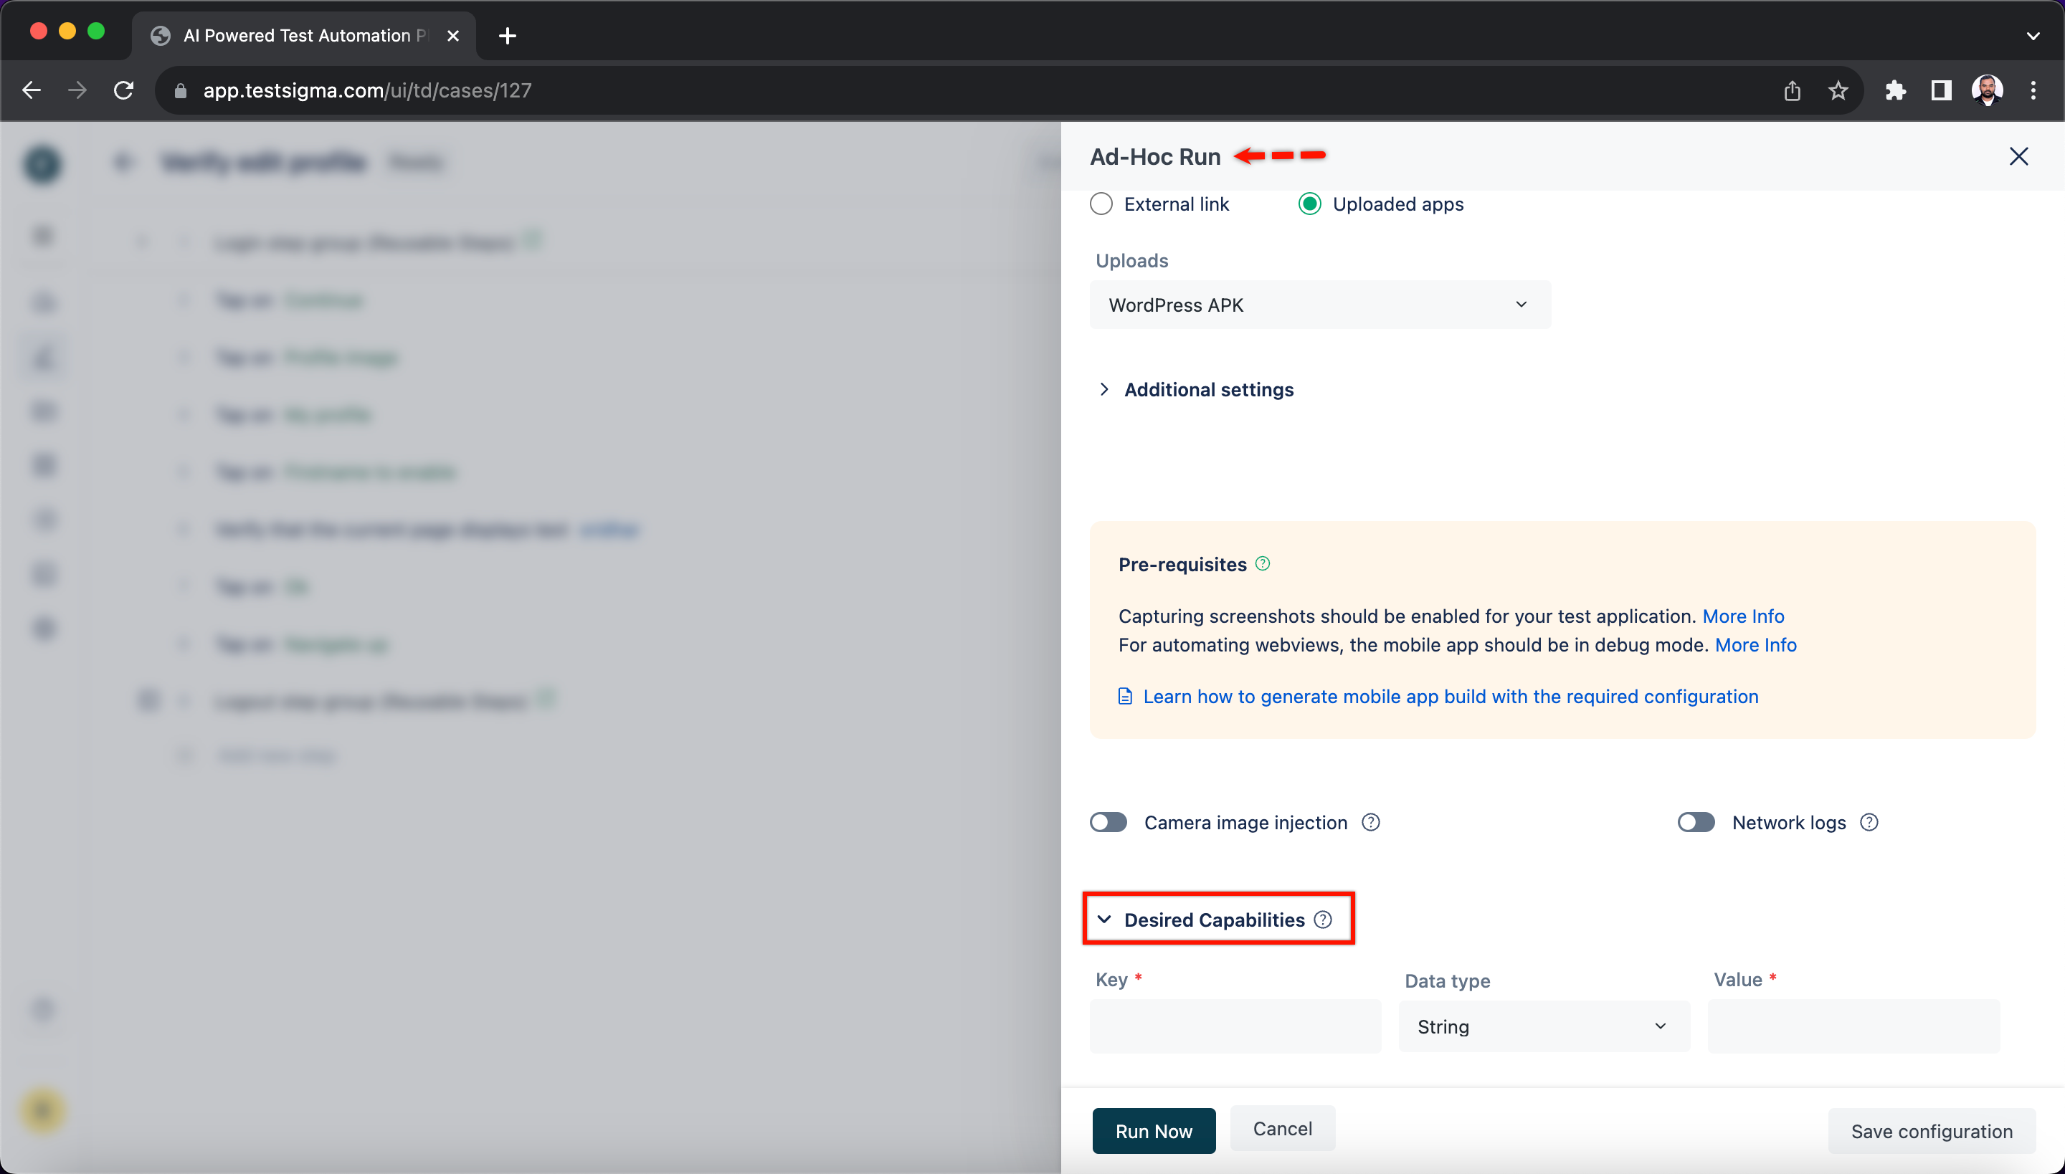Click the Run Now button
The image size is (2065, 1174).
pyautogui.click(x=1154, y=1130)
